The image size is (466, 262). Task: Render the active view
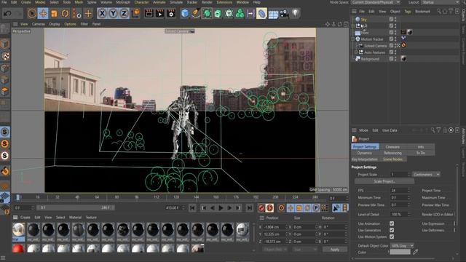[x=149, y=13]
